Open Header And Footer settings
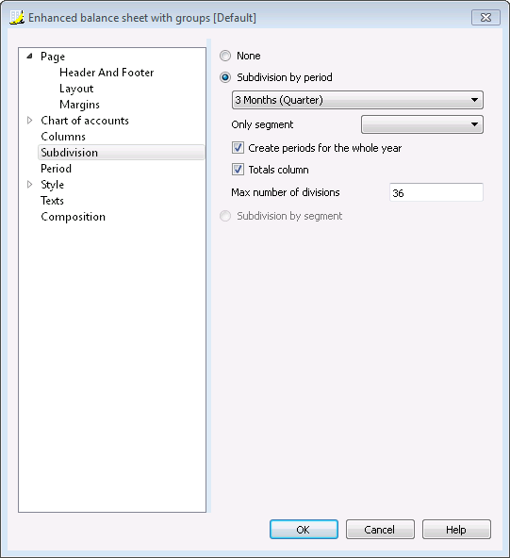The width and height of the screenshot is (510, 558). click(x=107, y=73)
